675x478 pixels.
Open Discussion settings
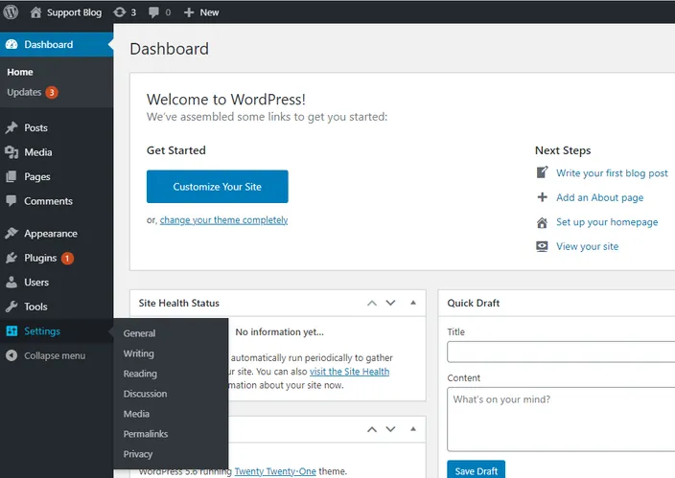point(145,394)
